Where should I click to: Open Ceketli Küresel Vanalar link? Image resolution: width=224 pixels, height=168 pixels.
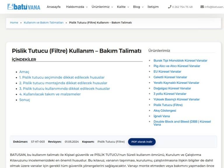170,77
